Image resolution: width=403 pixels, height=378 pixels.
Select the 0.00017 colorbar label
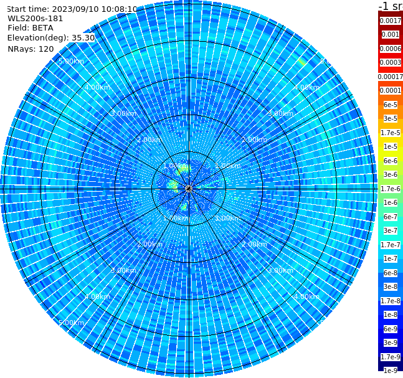point(391,77)
